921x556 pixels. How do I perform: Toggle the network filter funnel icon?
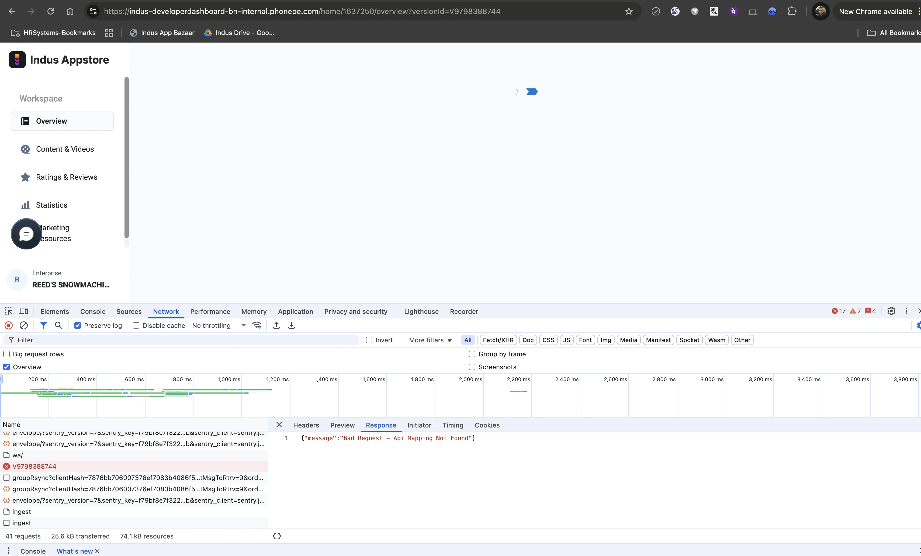[44, 325]
